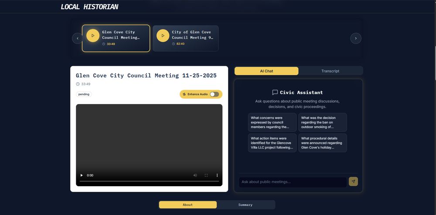Image resolution: width=436 pixels, height=215 pixels.
Task: Open the About tab
Action: [187, 205]
